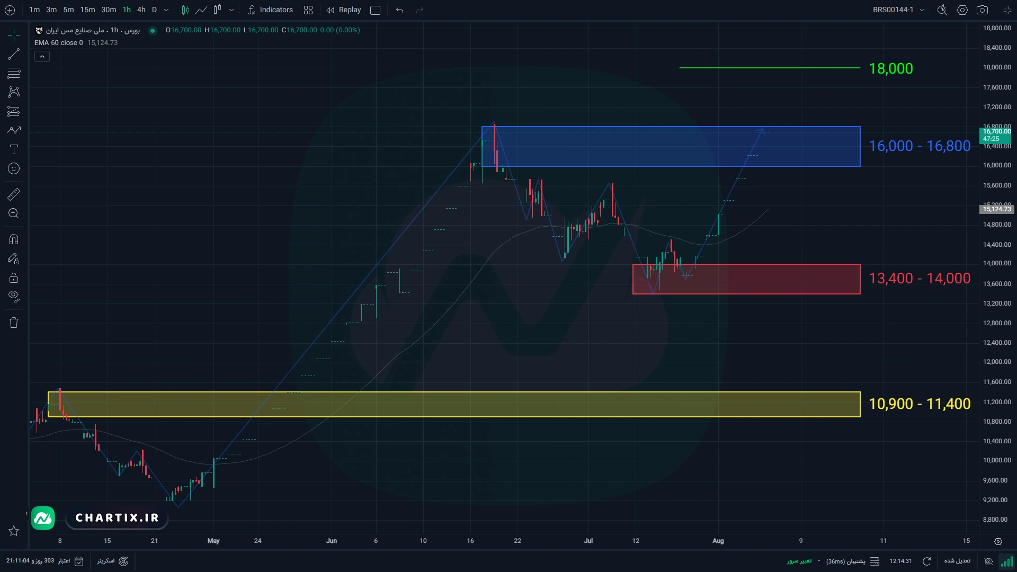Enter fullscreen mode
This screenshot has height=572, width=1017.
tap(1007, 10)
